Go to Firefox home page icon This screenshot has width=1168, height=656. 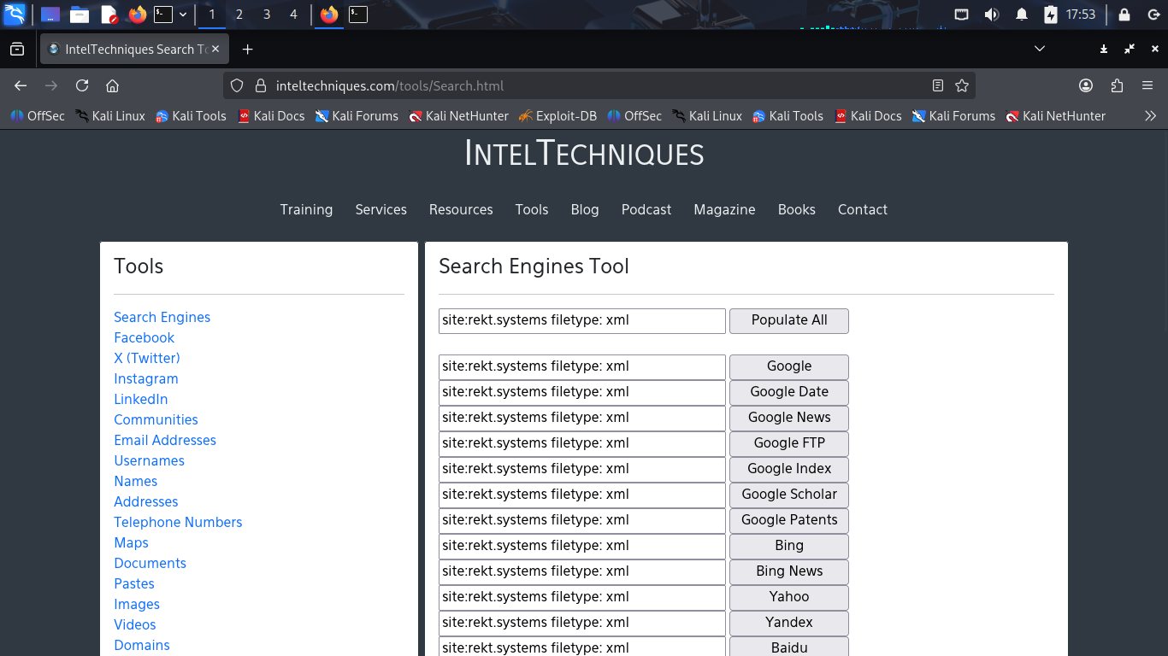point(112,85)
